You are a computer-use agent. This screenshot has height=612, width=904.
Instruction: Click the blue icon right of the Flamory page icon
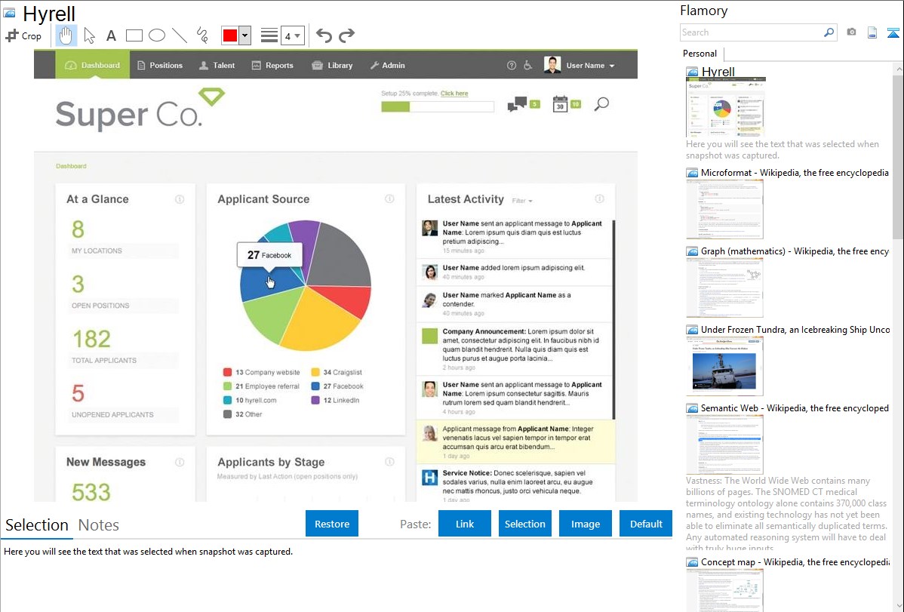click(x=893, y=32)
